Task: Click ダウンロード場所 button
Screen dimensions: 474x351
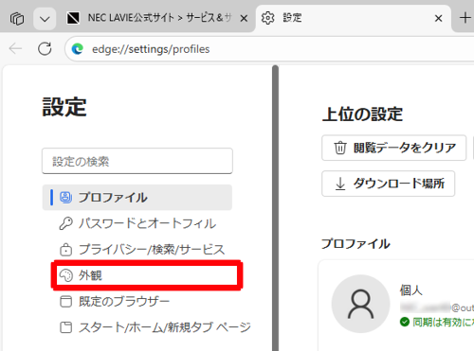Action: point(388,184)
